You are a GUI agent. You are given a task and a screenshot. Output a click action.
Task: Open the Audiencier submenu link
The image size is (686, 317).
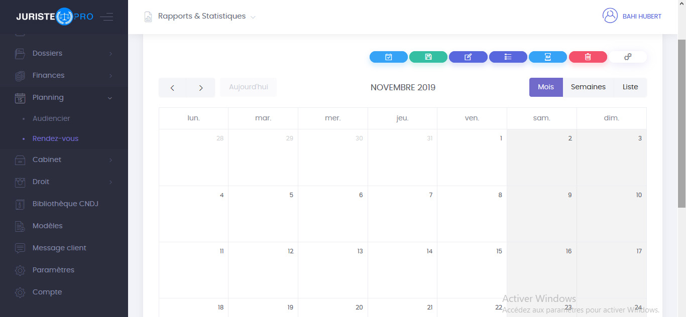pyautogui.click(x=51, y=118)
